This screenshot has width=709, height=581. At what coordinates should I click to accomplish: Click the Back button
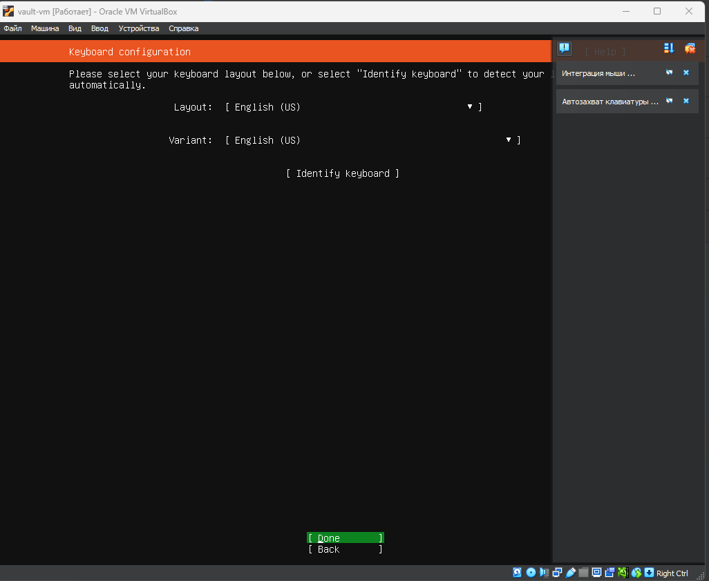tap(346, 549)
